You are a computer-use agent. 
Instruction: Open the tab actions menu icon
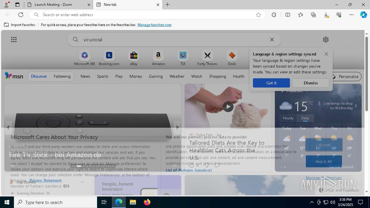click(x=17, y=5)
